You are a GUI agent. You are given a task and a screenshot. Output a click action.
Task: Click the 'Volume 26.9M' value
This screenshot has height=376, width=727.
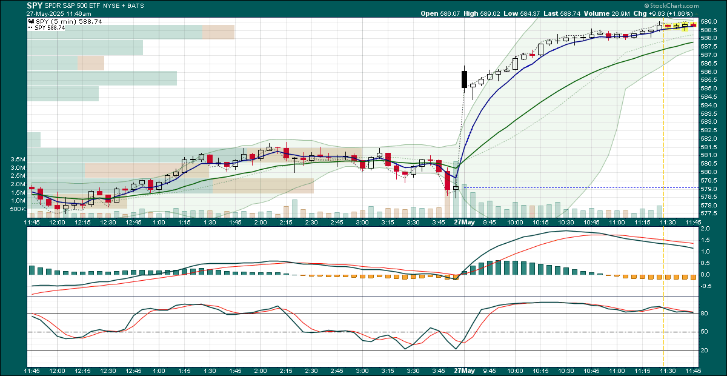pos(606,13)
